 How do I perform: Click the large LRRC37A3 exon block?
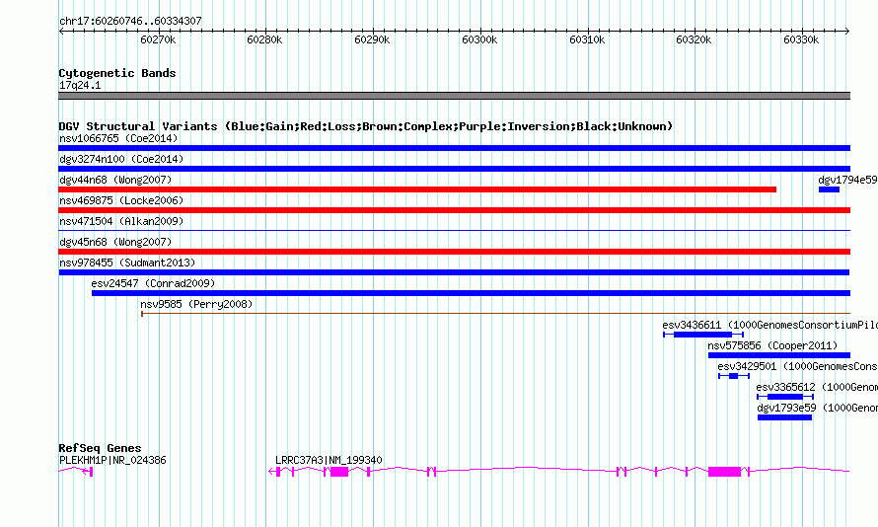click(724, 472)
